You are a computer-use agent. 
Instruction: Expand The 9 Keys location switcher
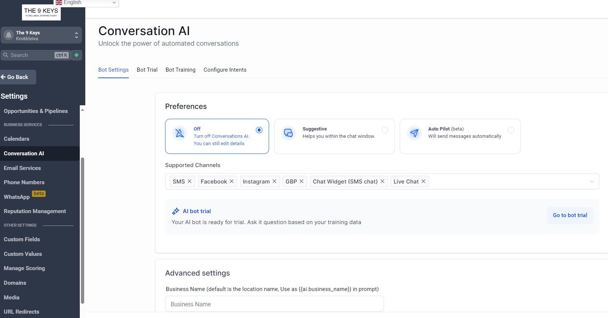76,35
